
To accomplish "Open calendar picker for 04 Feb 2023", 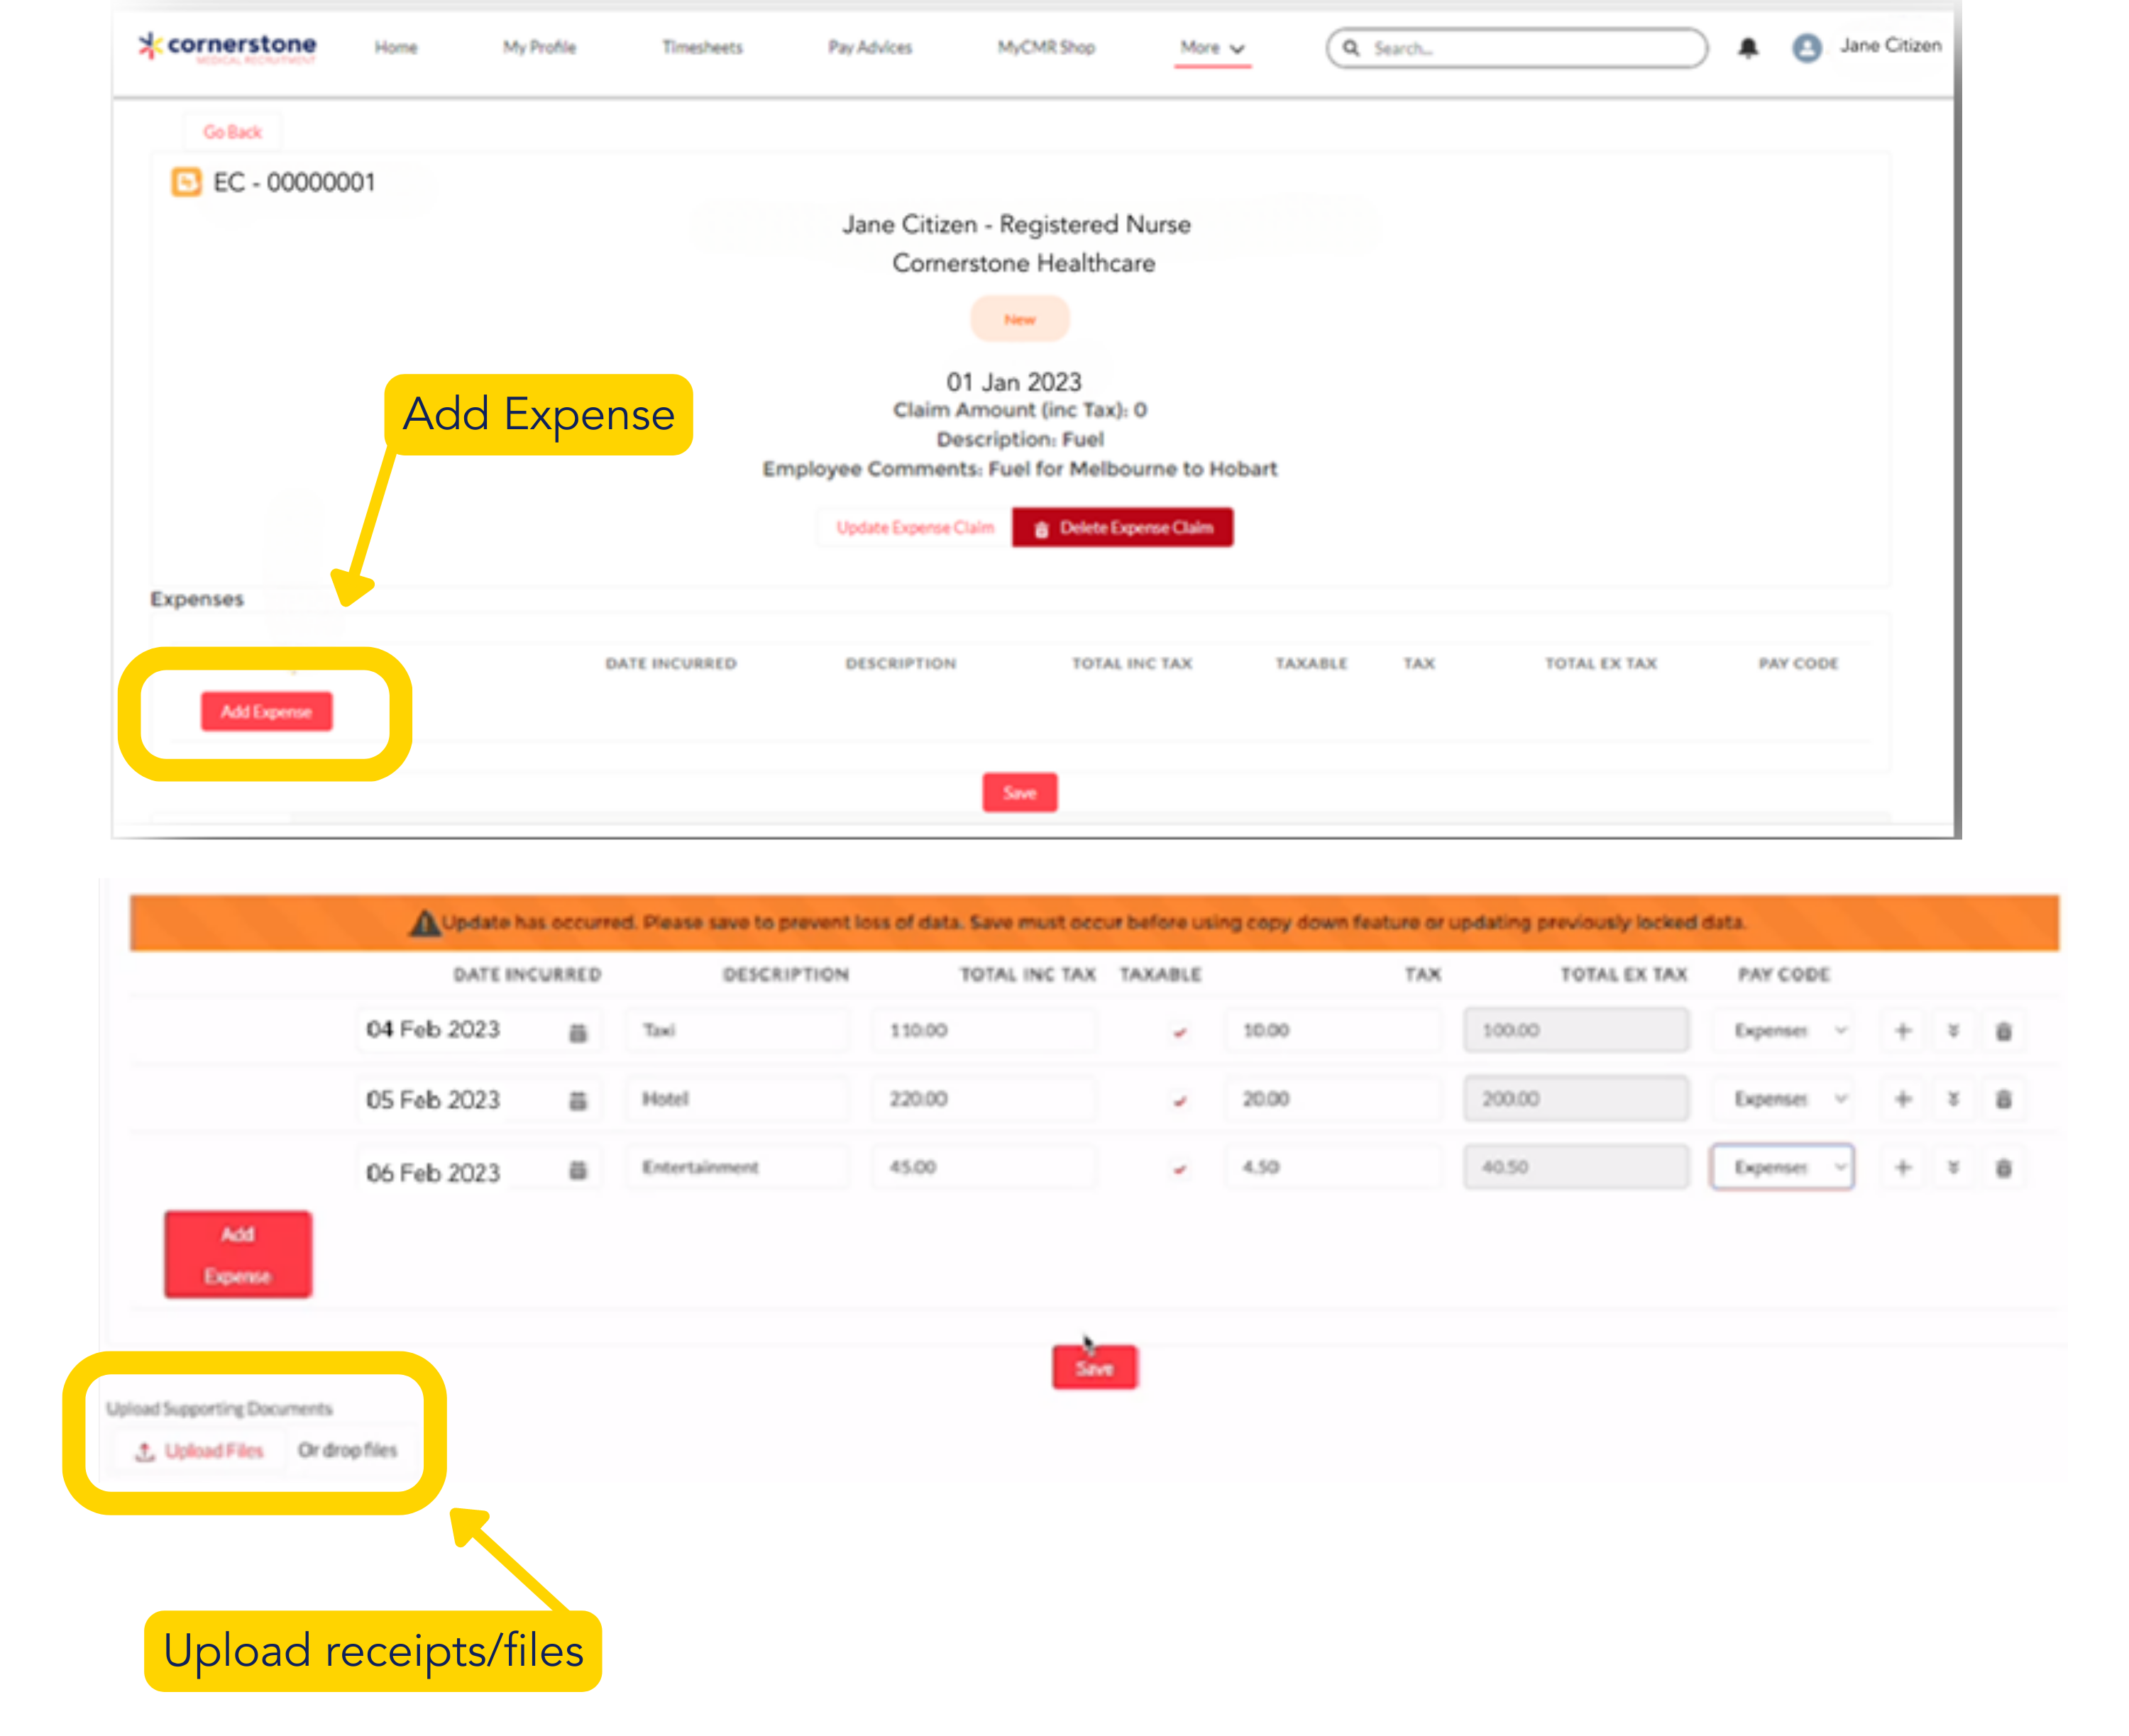I will pyautogui.click(x=577, y=1032).
